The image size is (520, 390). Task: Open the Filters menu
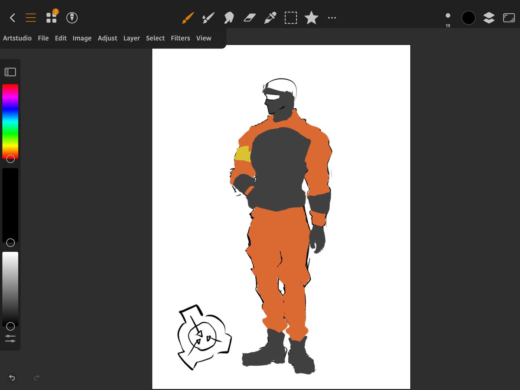[180, 38]
